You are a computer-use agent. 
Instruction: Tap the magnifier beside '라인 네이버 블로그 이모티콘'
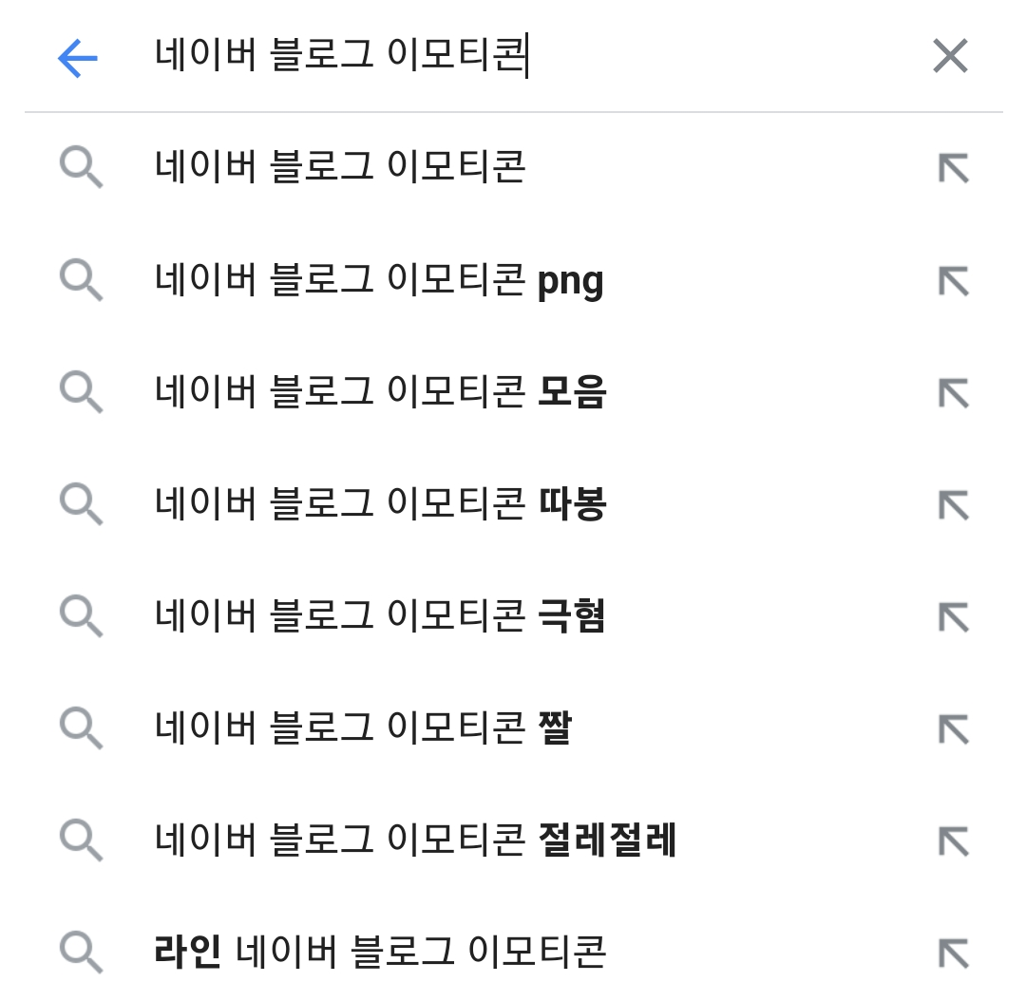point(81,953)
